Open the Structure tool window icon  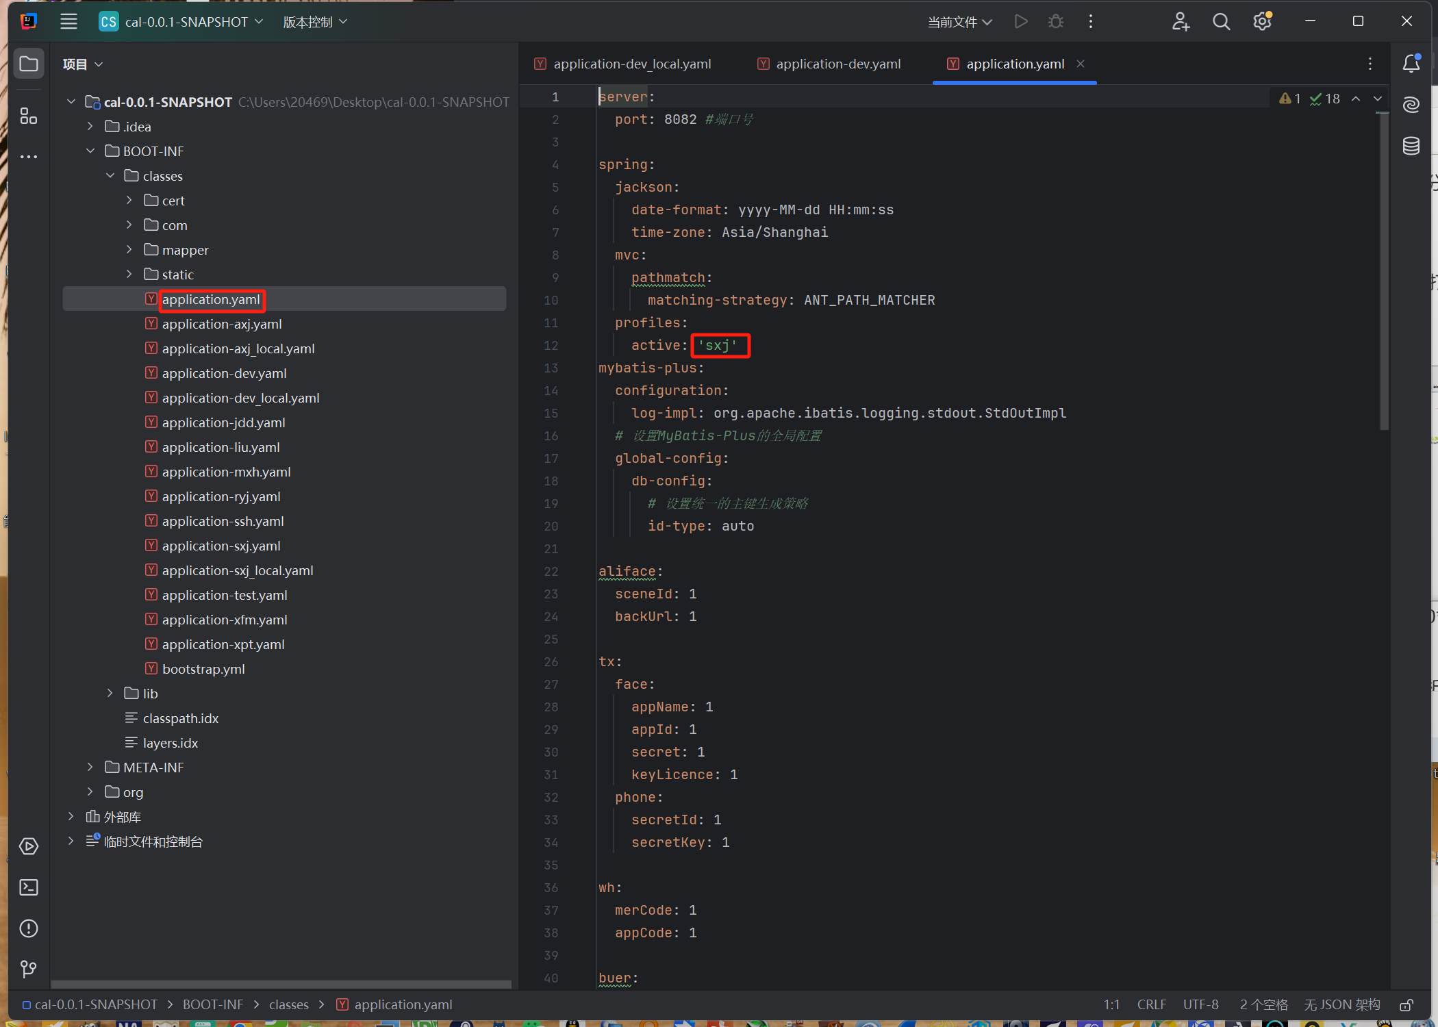click(x=28, y=116)
